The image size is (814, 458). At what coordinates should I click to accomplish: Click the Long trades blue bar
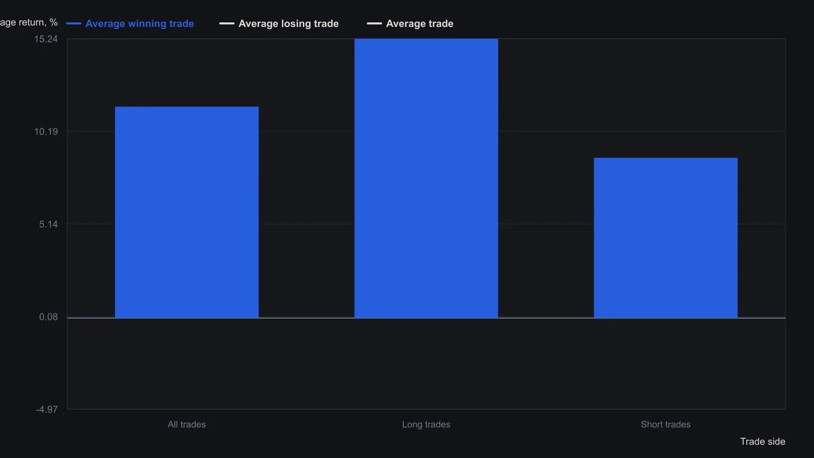[x=426, y=178]
